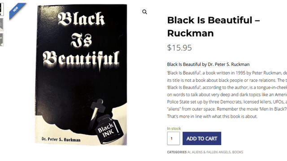
Task: Open the magnifier zoom icon on product image
Action: coord(144,12)
